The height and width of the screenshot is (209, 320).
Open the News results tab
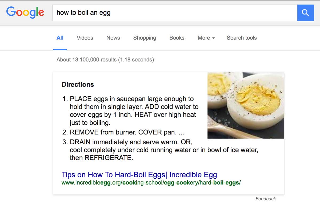pos(113,38)
